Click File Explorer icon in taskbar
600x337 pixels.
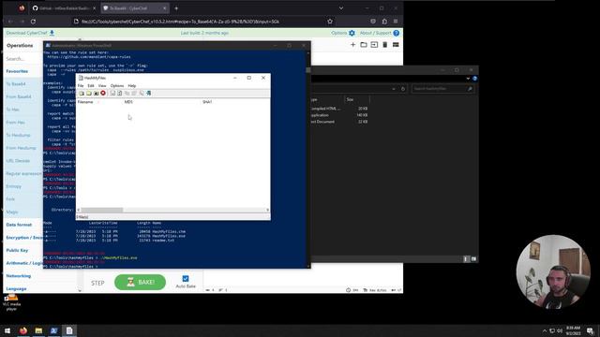pyautogui.click(x=38, y=330)
